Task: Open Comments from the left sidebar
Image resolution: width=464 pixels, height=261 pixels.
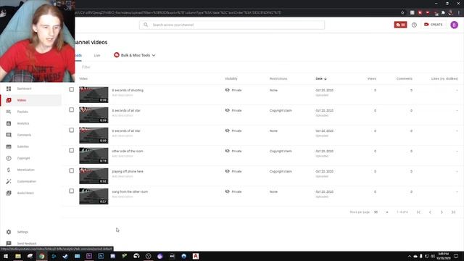Action: 24,135
